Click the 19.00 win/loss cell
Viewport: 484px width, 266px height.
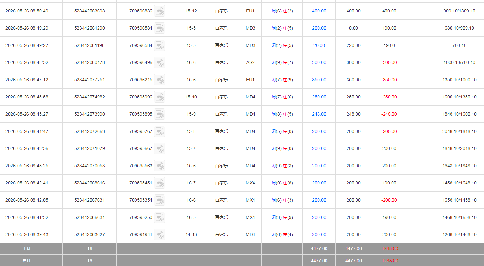(389, 45)
